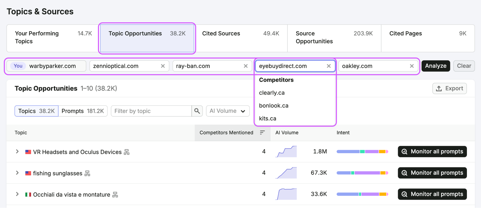
Task: Click 1.8M AI volume value
Action: tap(320, 151)
